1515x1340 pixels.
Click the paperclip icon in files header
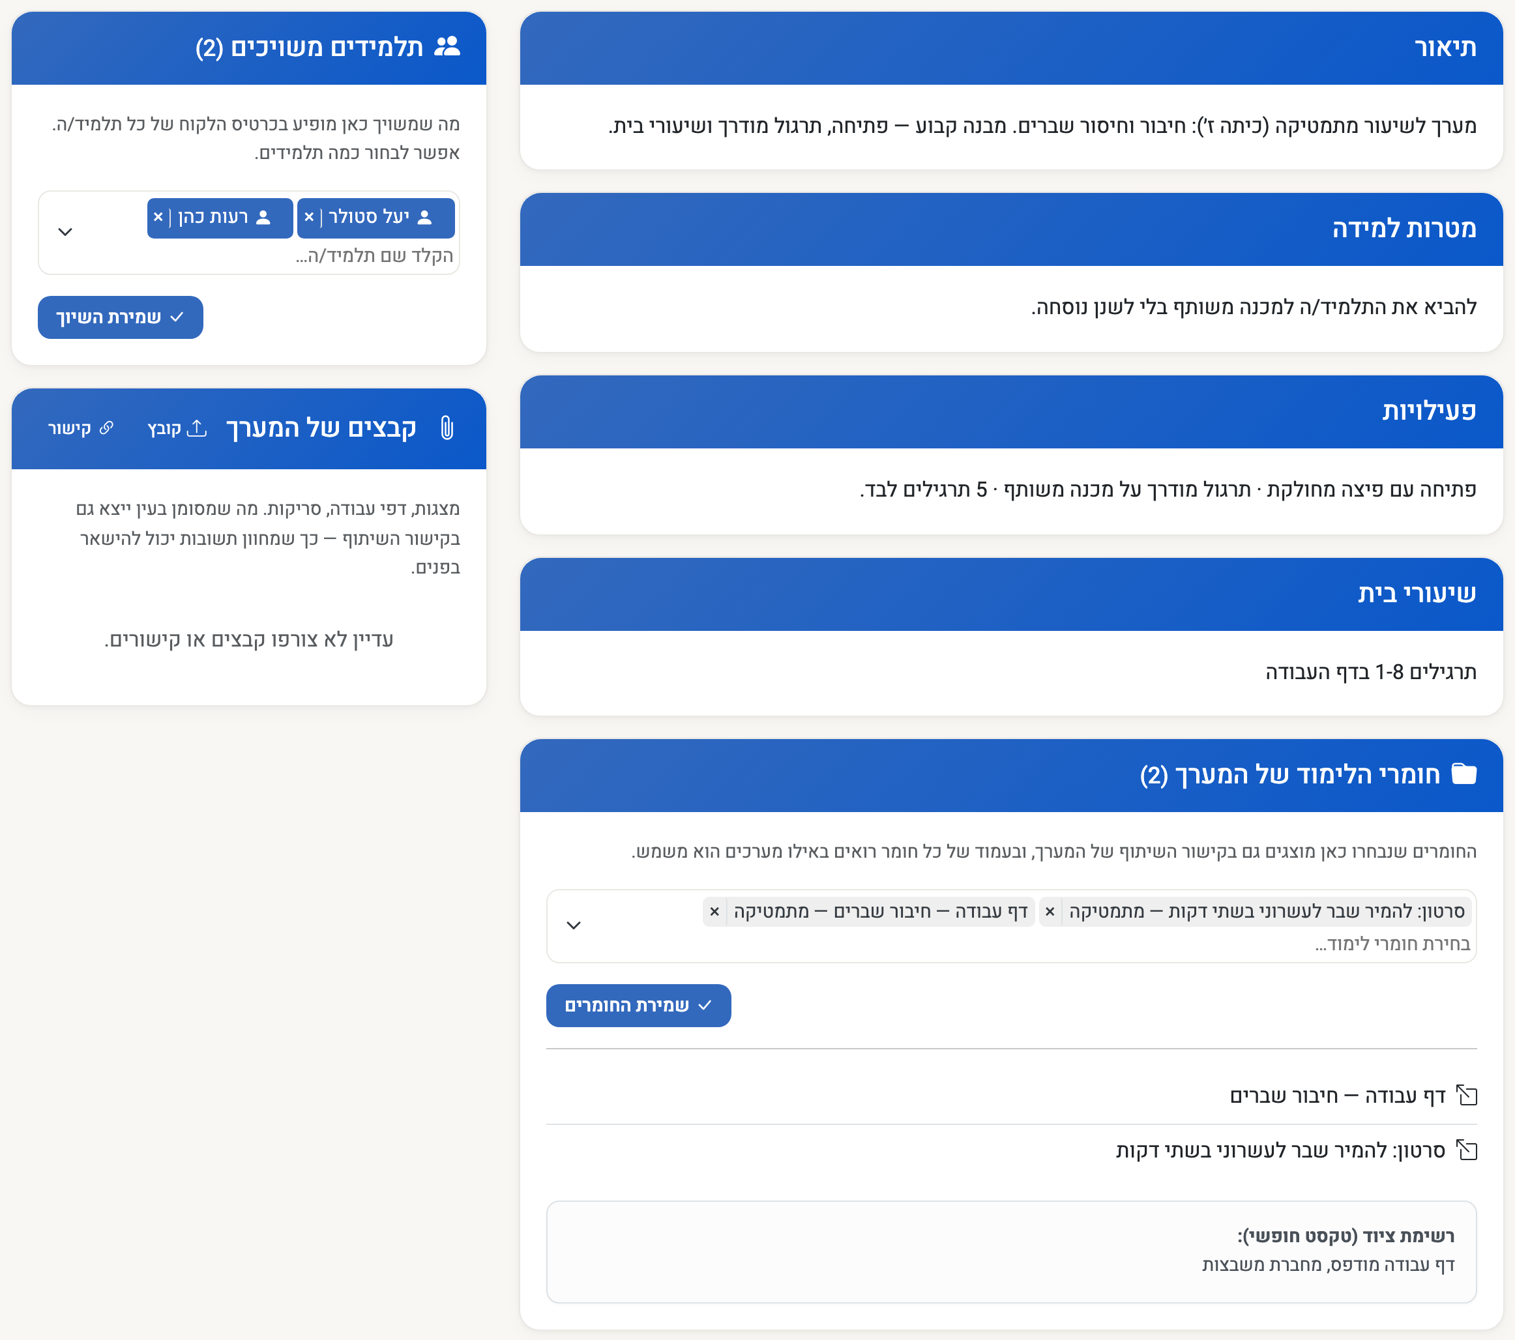[x=447, y=428]
